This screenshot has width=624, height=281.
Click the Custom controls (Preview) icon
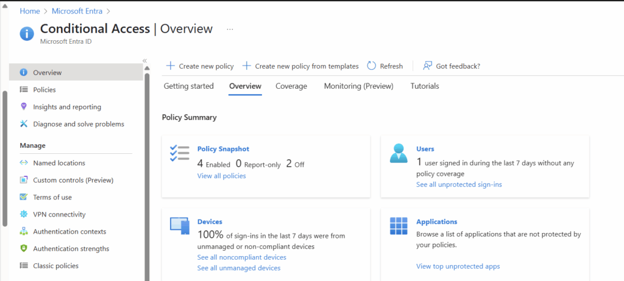(x=24, y=179)
